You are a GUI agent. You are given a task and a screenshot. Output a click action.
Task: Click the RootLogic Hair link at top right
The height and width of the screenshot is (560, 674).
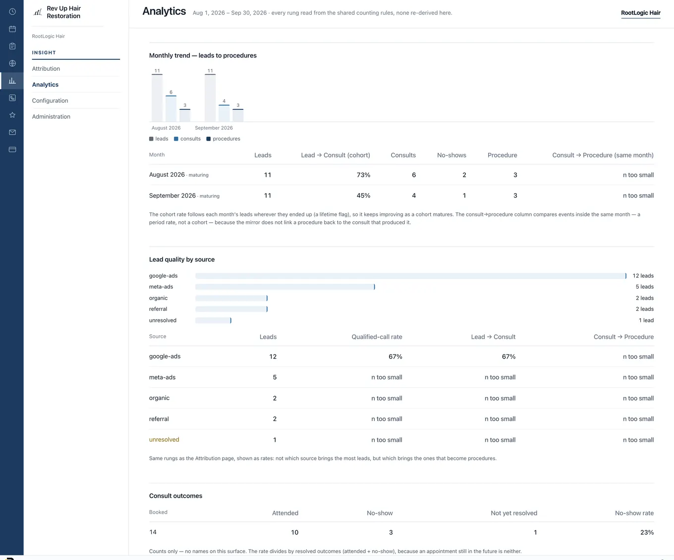[641, 13]
